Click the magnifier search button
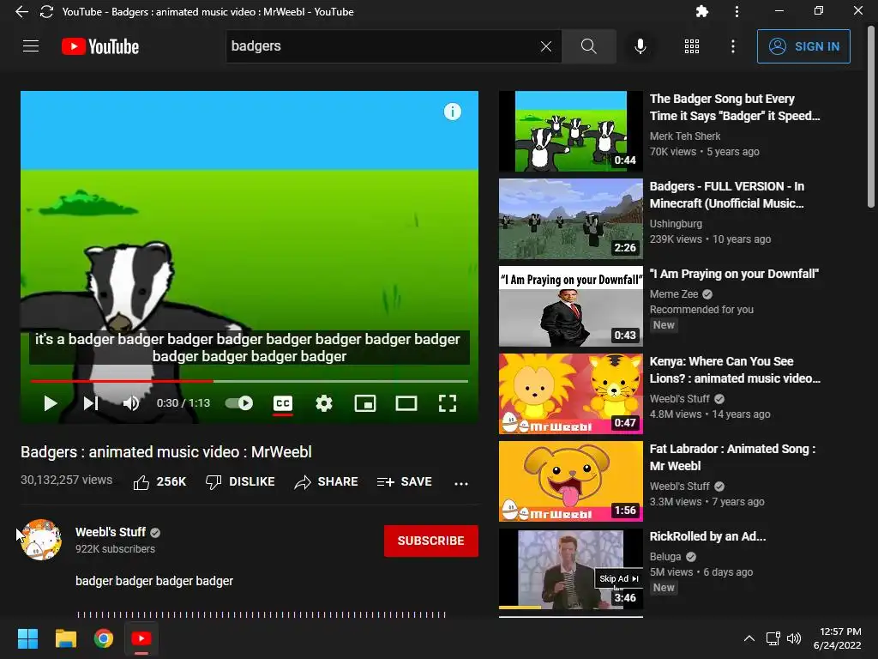Image resolution: width=878 pixels, height=659 pixels. point(588,46)
